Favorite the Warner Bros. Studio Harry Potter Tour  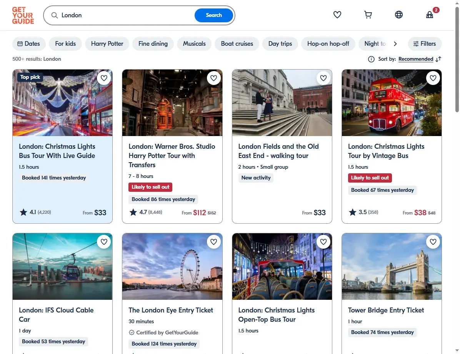point(213,78)
